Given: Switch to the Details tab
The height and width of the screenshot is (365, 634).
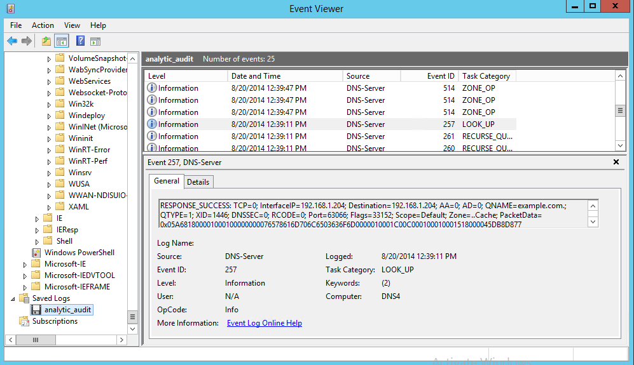Looking at the screenshot, I should (x=198, y=182).
